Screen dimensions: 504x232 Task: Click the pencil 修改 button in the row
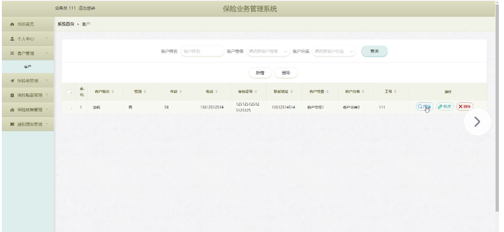(445, 106)
